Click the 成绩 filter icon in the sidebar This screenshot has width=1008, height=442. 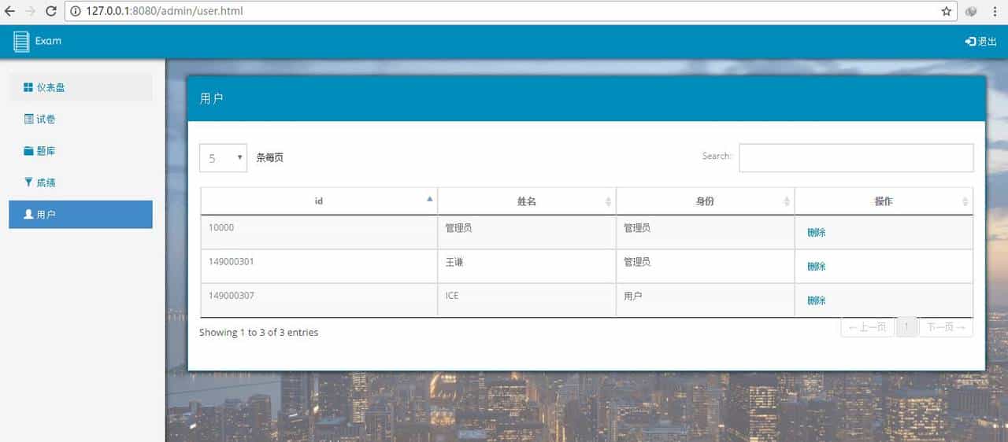click(28, 182)
